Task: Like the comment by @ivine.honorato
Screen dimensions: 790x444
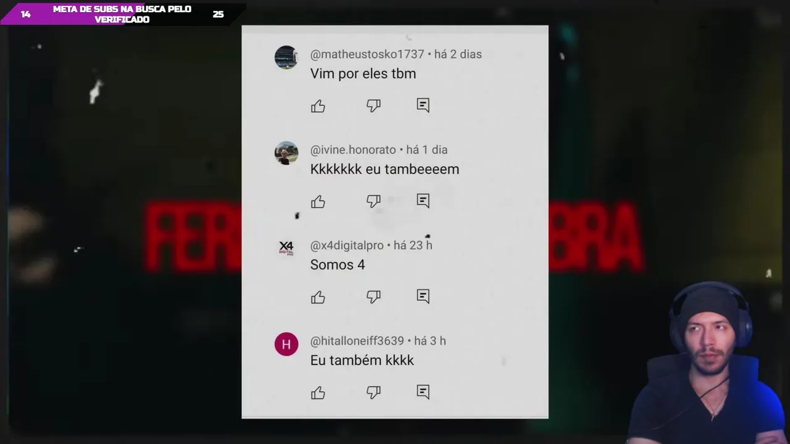Action: point(318,202)
